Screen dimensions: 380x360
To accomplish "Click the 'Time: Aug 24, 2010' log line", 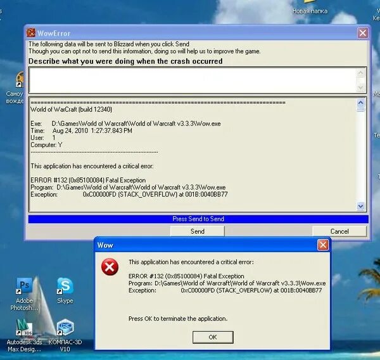I will tap(81, 131).
